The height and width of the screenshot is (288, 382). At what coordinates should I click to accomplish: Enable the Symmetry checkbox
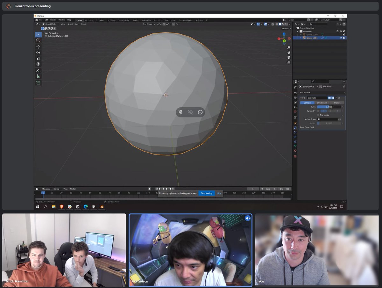[318, 111]
